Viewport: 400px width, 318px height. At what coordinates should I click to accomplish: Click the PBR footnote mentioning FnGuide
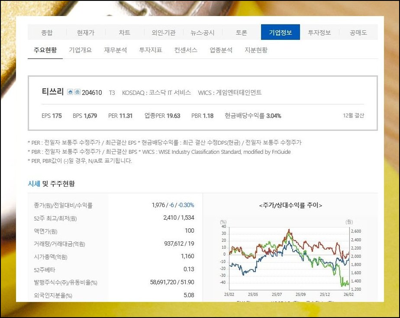(x=159, y=152)
